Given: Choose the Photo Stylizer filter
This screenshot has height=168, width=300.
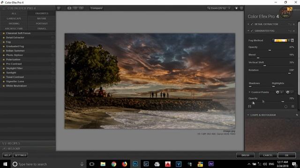Looking at the screenshot, I should click(15, 55).
